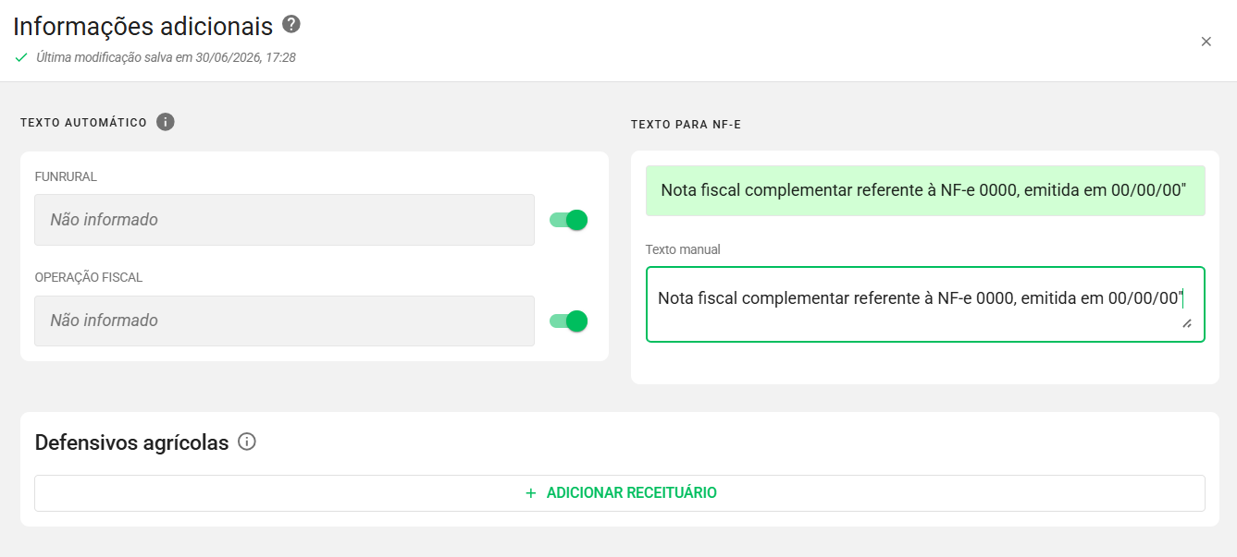Click the Adicionar Receituário button label
Viewport: 1237px width, 557px height.
[631, 493]
